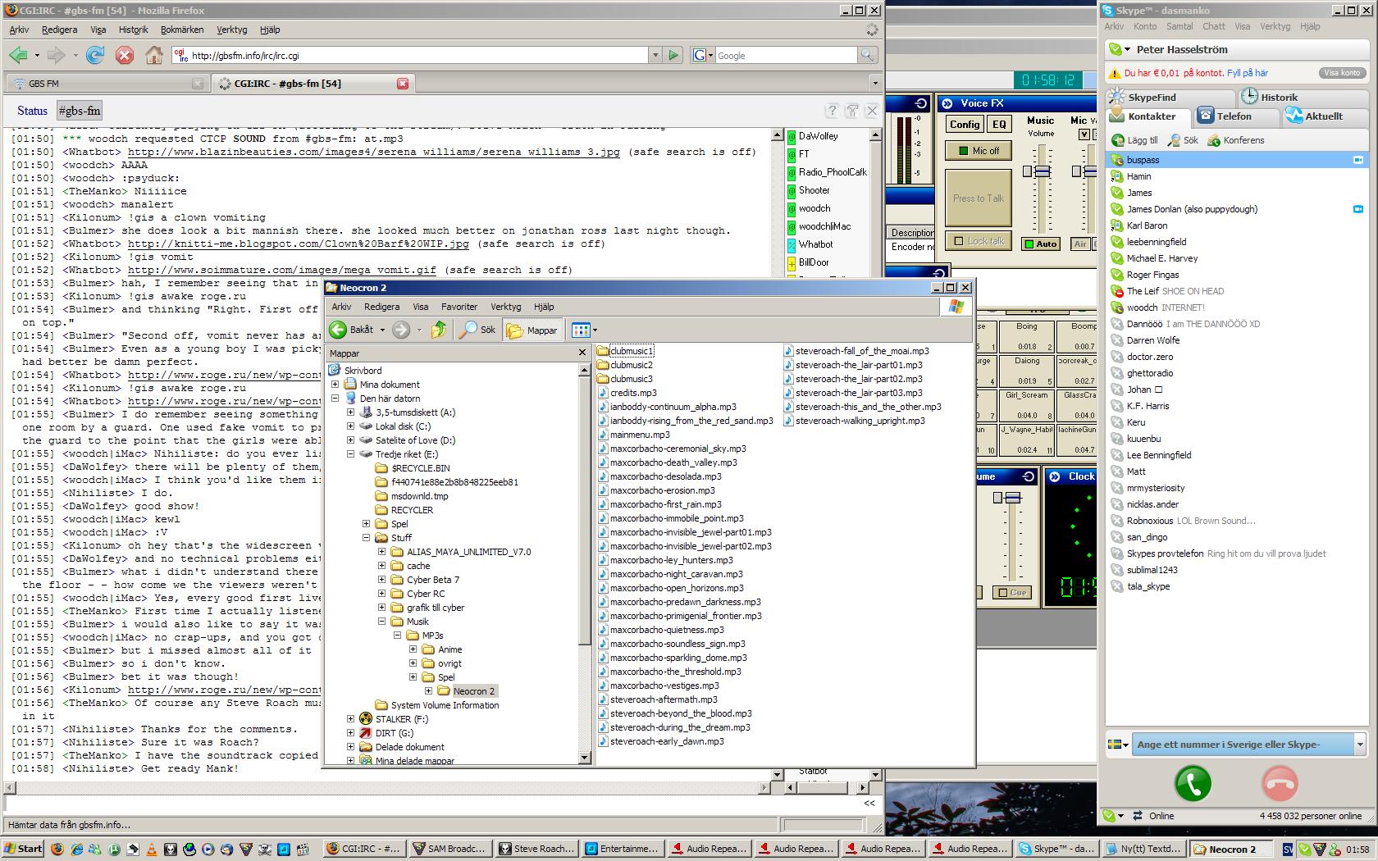Viewport: 1378px width, 861px height.
Task: Expand Mina dokument tree node
Action: click(335, 385)
